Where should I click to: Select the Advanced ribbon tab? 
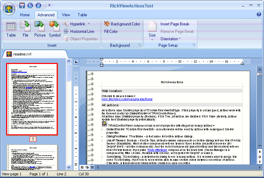[x=46, y=15]
